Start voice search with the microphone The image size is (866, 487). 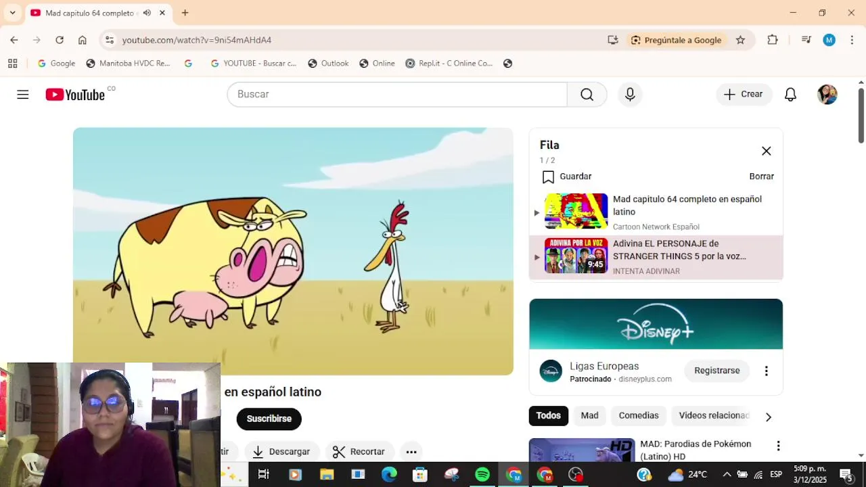coord(630,95)
